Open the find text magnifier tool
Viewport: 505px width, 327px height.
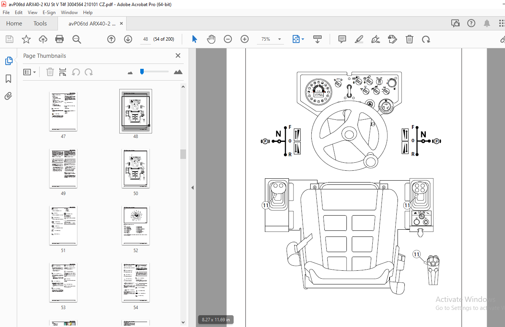77,39
